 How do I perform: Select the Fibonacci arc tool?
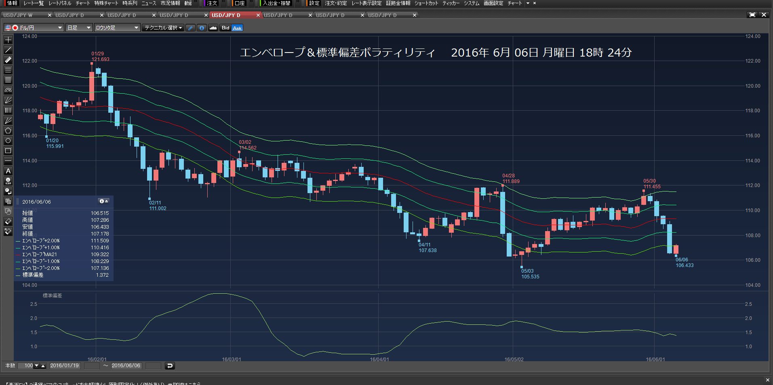tap(8, 90)
